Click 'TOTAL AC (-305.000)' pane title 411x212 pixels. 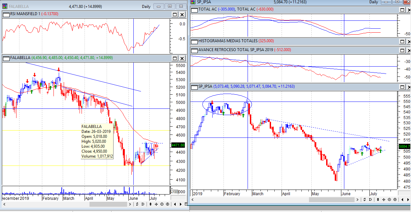(x=217, y=10)
